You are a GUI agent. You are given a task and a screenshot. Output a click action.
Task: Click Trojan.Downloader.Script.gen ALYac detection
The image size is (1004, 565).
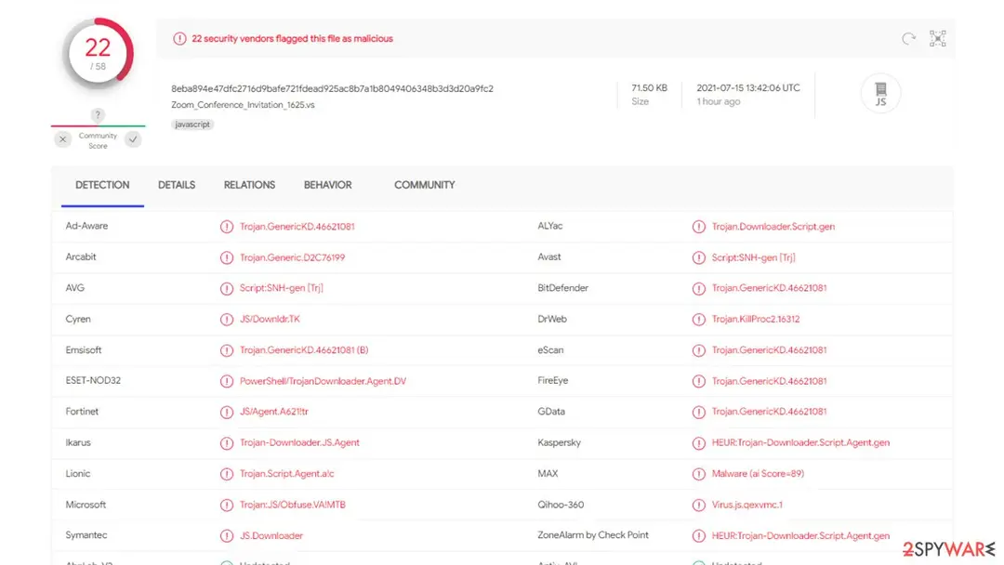point(773,227)
